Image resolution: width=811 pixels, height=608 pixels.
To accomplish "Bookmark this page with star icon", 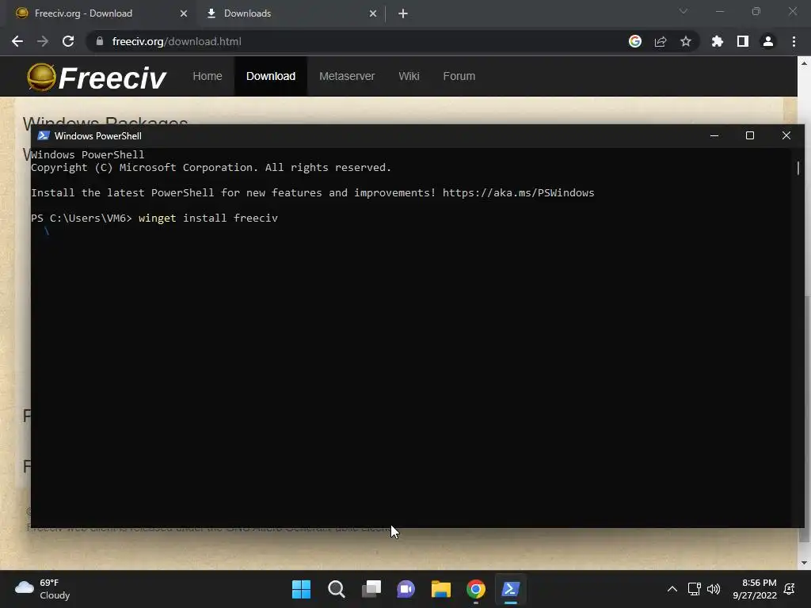I will 686,41.
